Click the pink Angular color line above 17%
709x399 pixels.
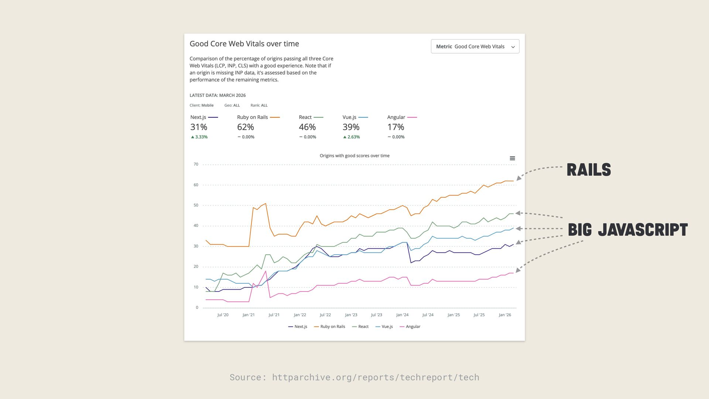[x=412, y=117]
